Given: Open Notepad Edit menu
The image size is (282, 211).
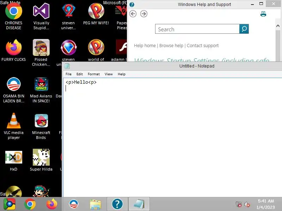Looking at the screenshot, I should tap(80, 74).
